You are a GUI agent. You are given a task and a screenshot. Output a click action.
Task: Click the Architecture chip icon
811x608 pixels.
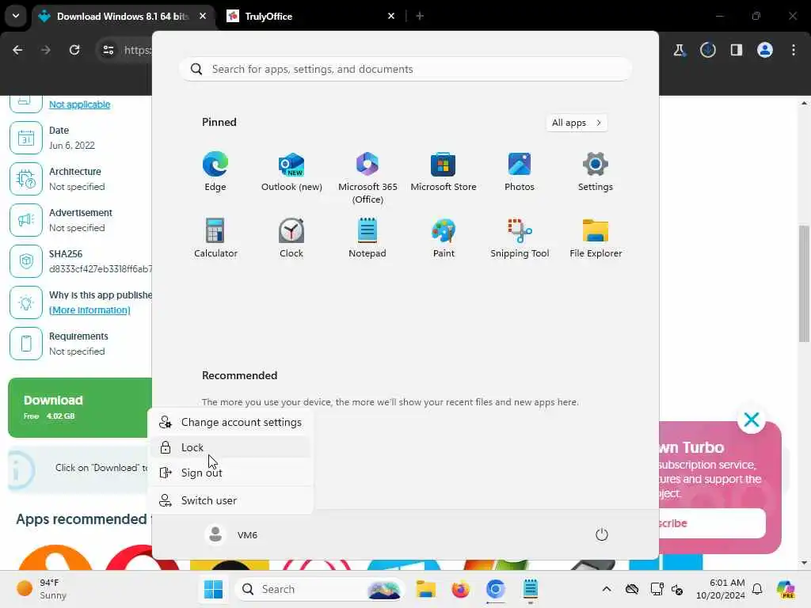tap(26, 179)
